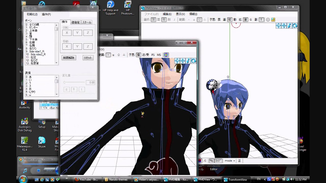The image size is (326, 183).
Task: Click the circular rotate icon in the TransformView viewport
Action: pyautogui.click(x=194, y=61)
